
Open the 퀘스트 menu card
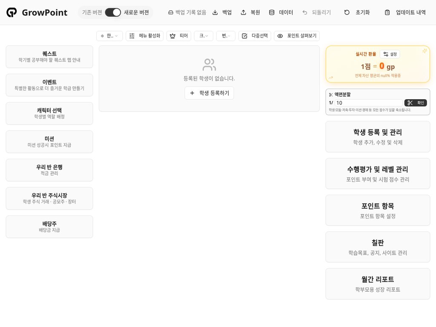coord(49,57)
